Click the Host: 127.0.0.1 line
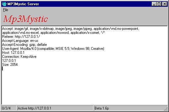Viewport: 169px width, 112px height. (13, 53)
